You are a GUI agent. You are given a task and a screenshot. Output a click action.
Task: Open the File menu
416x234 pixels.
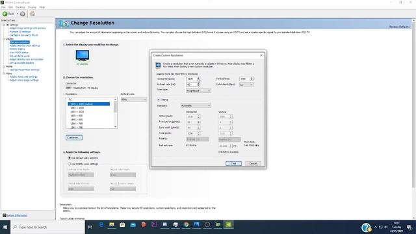coord(3,7)
